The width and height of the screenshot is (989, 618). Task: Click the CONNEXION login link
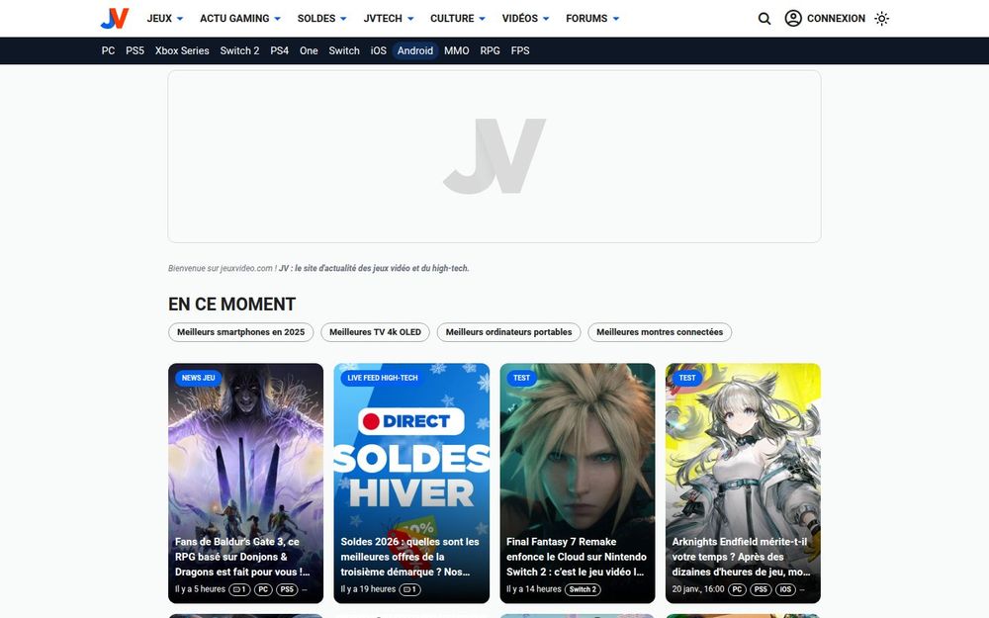(836, 18)
